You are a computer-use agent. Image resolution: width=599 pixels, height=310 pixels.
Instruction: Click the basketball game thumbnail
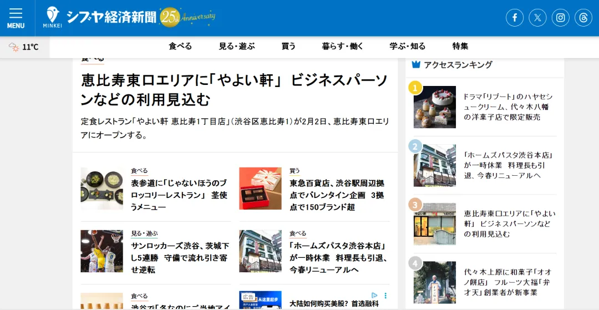coord(101,251)
